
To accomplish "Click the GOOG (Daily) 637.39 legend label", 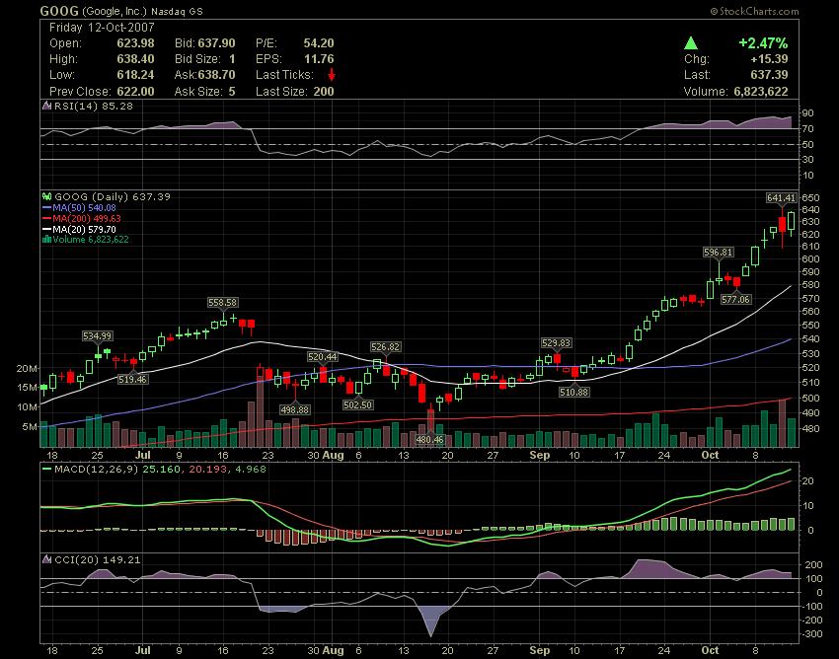I will tap(113, 197).
